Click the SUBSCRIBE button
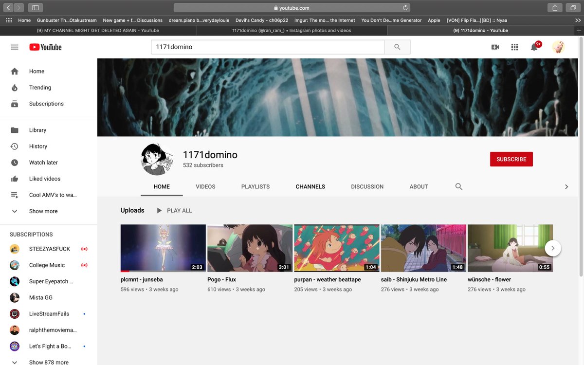The height and width of the screenshot is (365, 584). point(511,159)
